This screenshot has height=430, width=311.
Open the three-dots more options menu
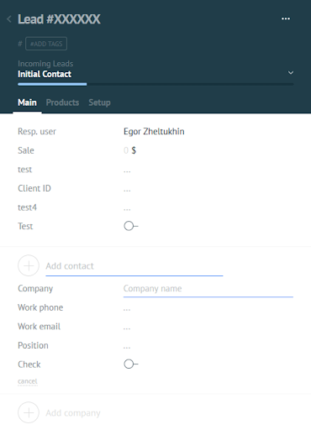[x=286, y=18]
